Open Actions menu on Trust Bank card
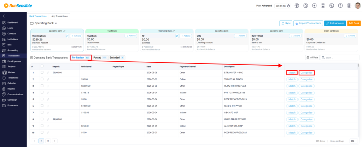This screenshot has width=362, height=147. pos(131,36)
